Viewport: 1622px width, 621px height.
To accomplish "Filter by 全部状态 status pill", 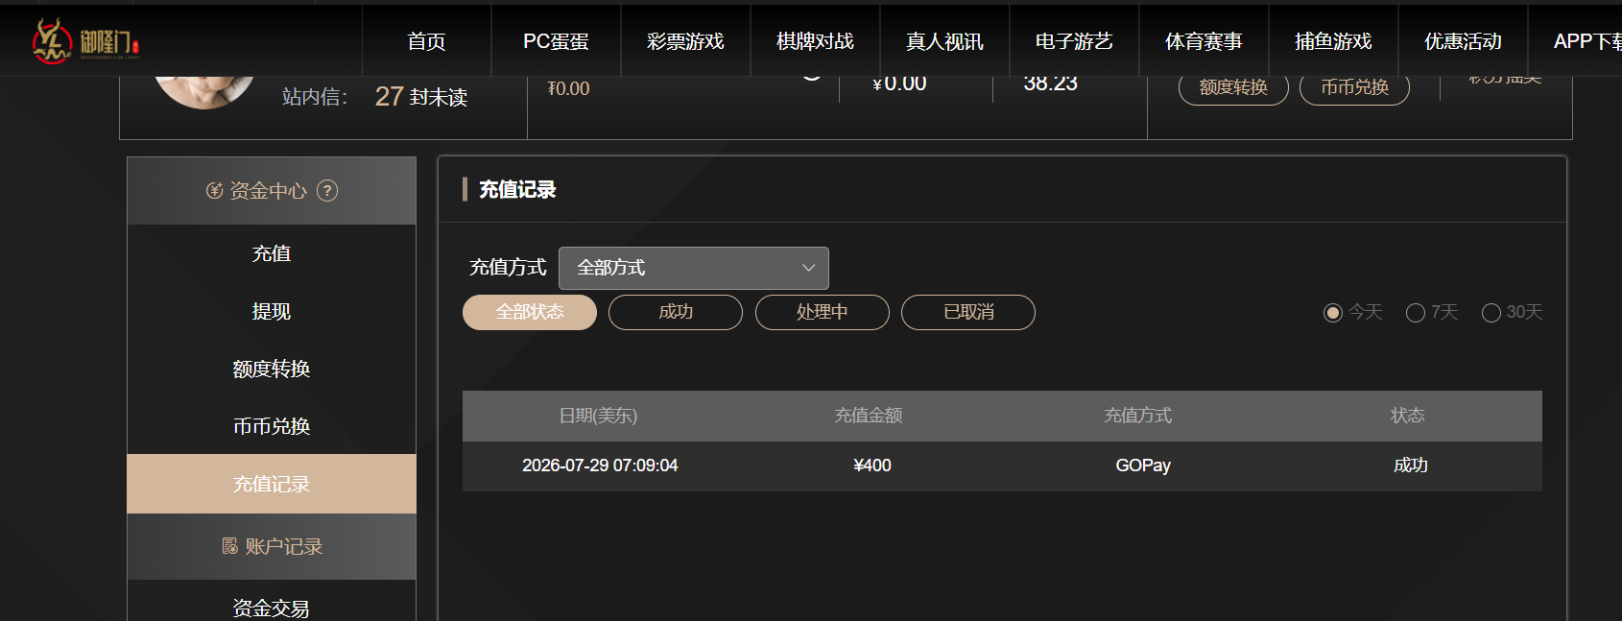I will pos(530,312).
